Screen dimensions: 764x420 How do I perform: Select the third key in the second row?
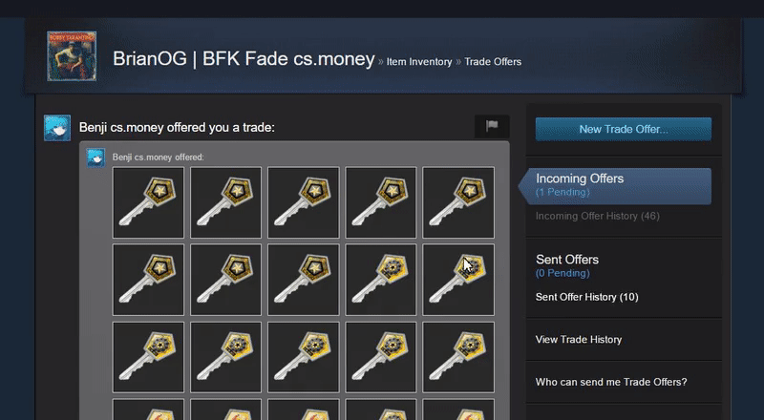click(x=303, y=280)
